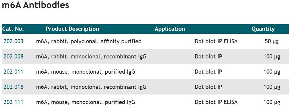Open catalog number 202 011 link
The height and width of the screenshot is (110, 289).
13,72
